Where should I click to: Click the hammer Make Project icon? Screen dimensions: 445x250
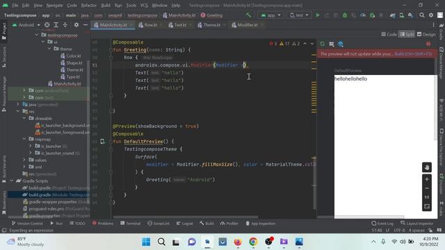point(249,15)
